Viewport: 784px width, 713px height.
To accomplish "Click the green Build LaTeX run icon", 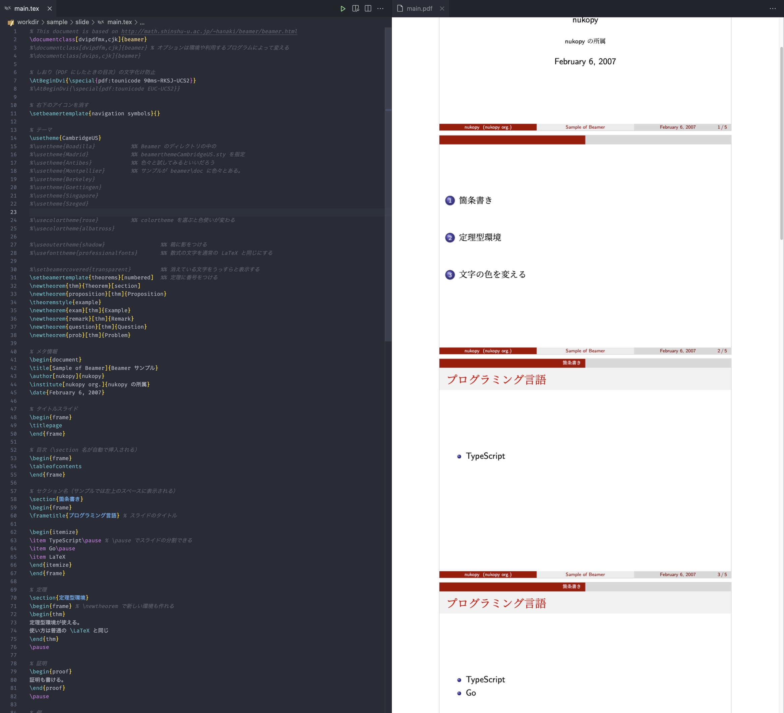I will coord(343,9).
